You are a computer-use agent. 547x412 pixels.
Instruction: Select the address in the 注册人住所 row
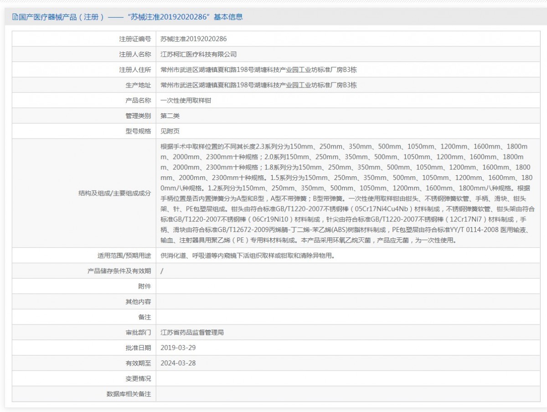258,70
